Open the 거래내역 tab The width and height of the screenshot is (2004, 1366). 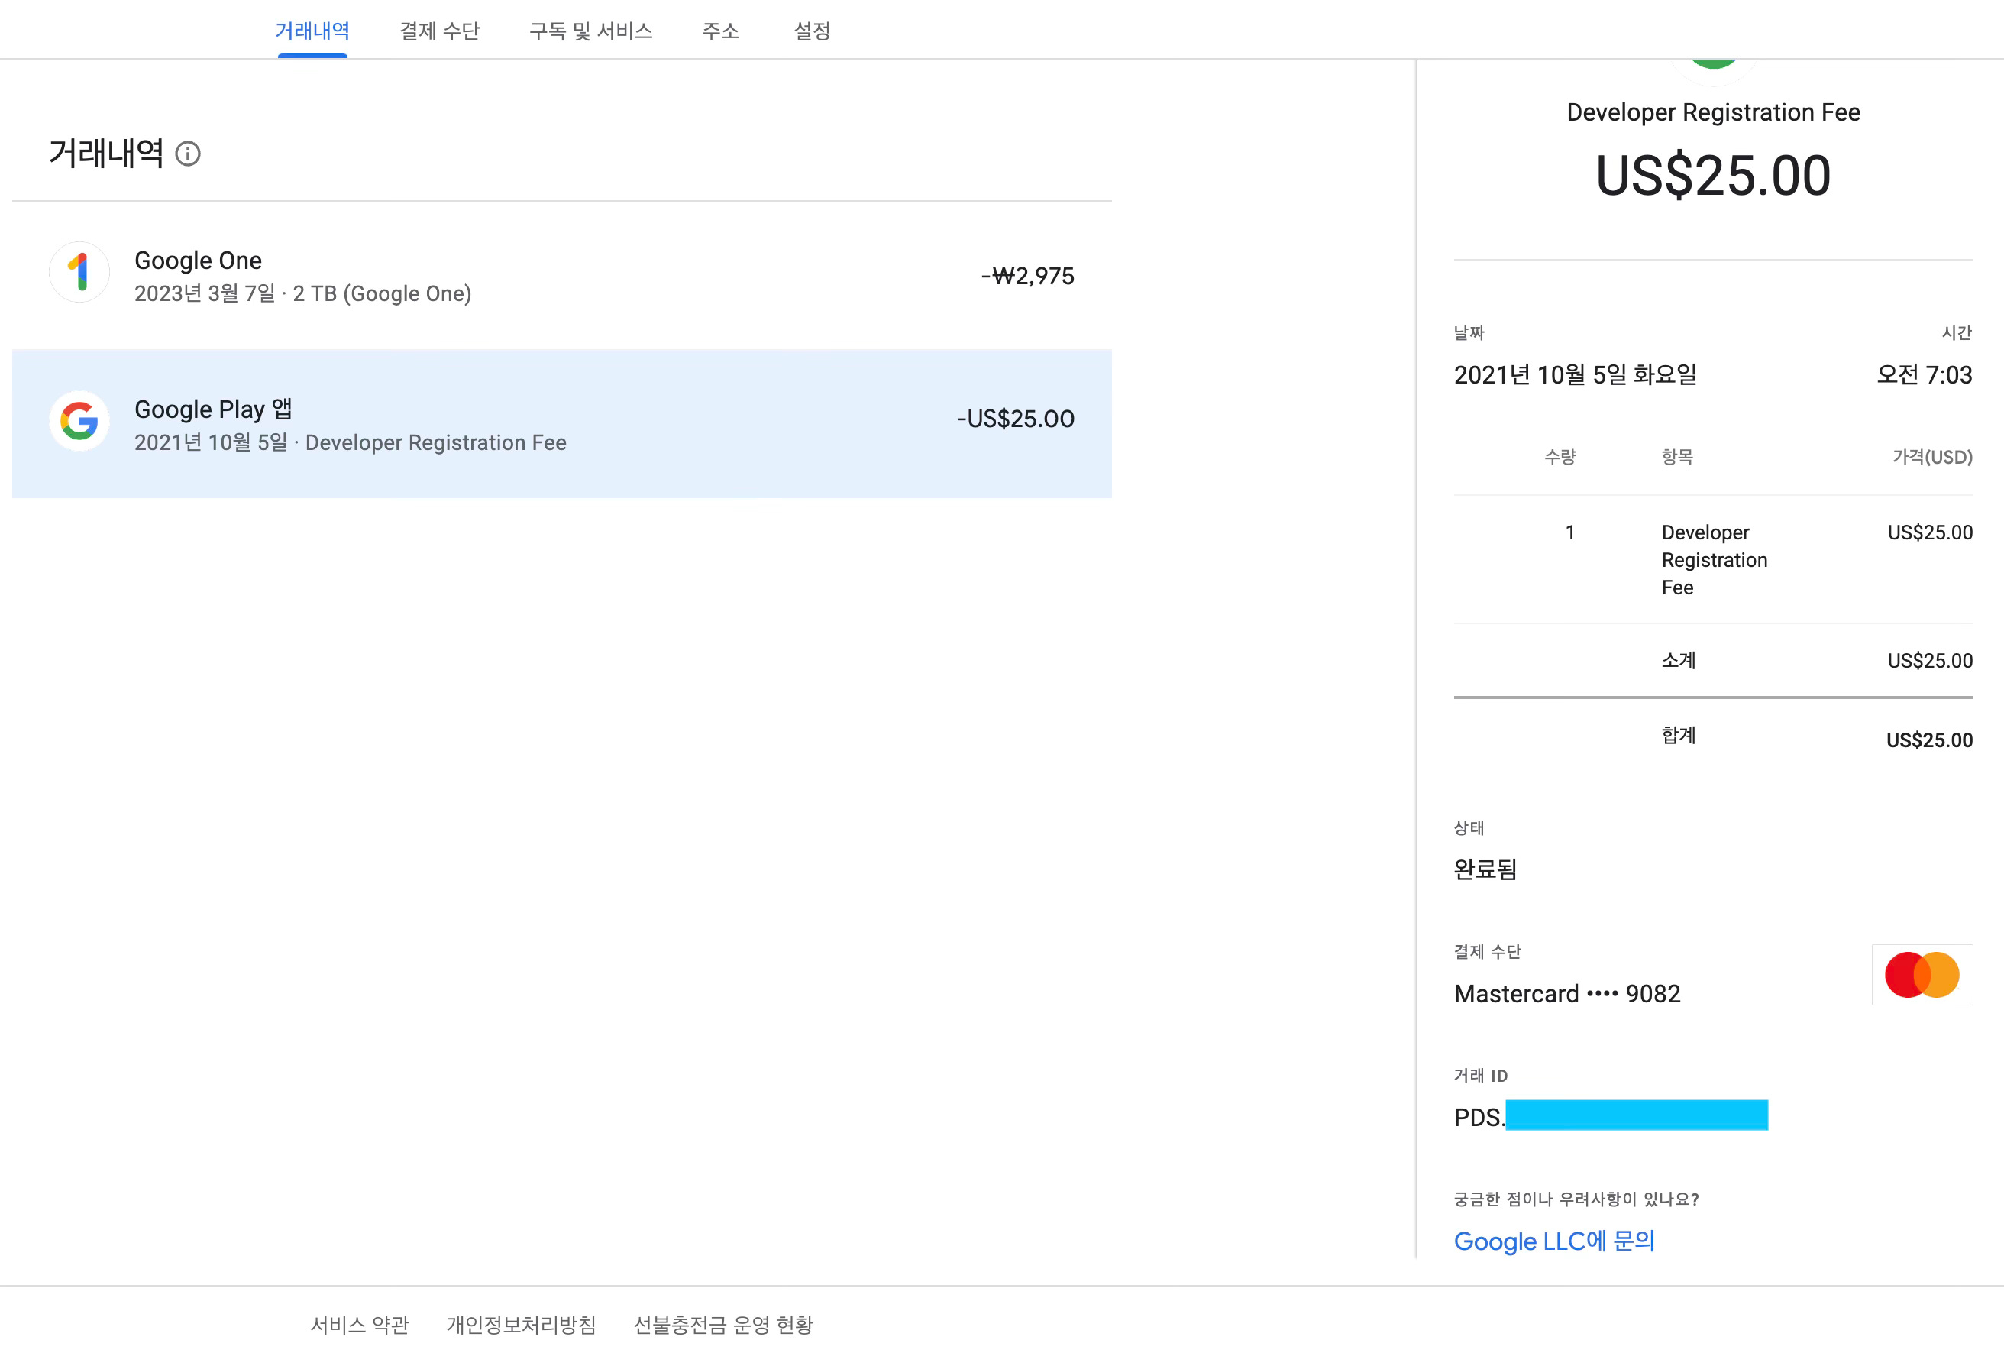[312, 31]
